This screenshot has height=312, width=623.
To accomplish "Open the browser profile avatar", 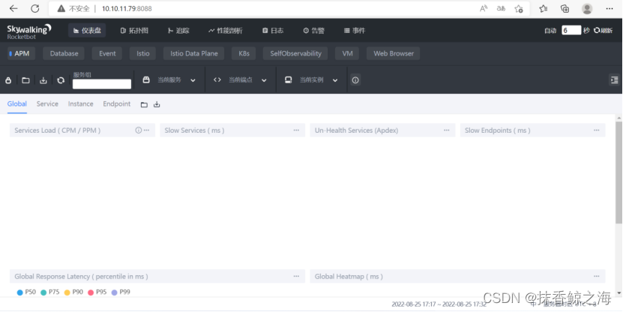I will coord(587,8).
